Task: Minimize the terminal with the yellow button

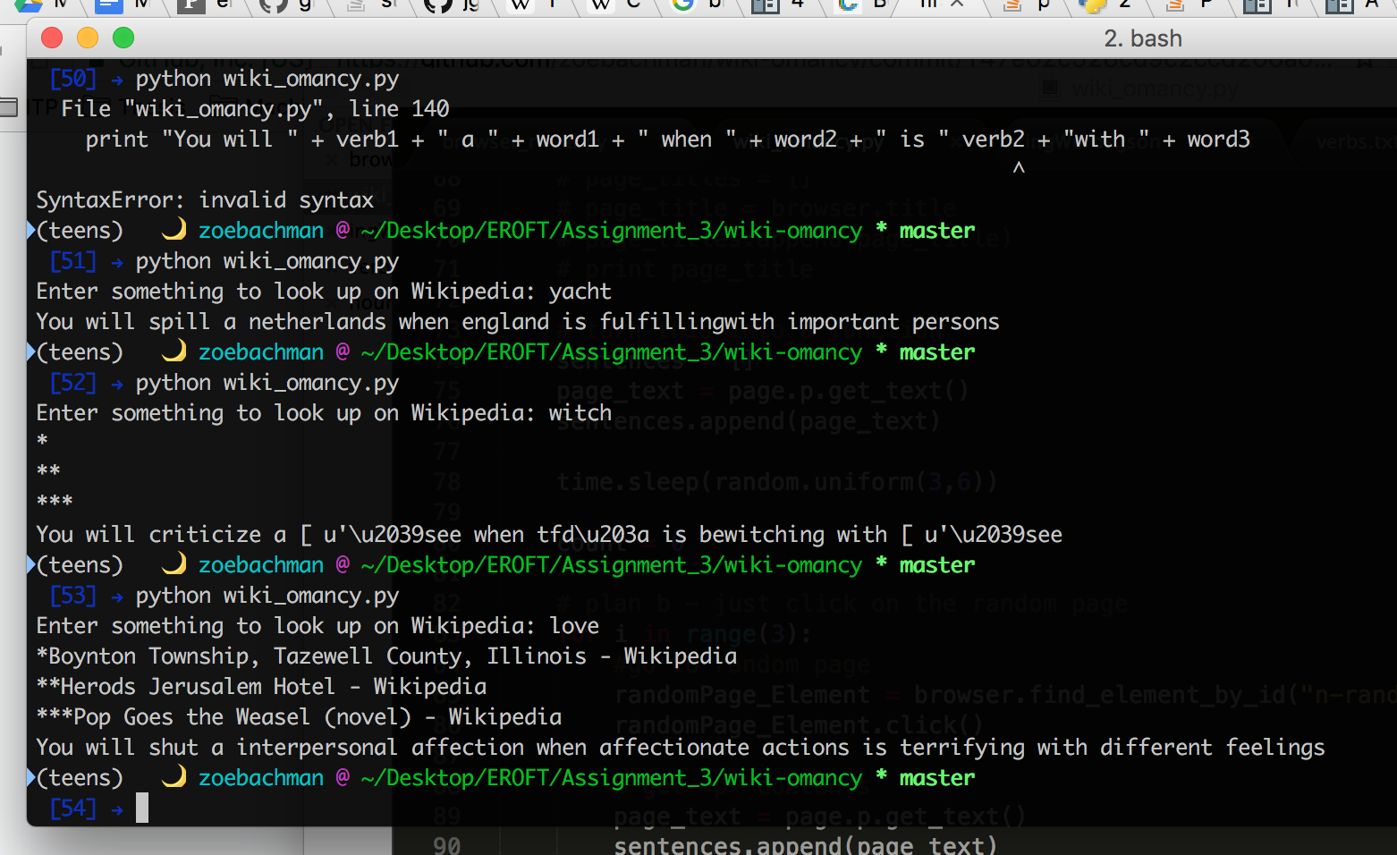Action: click(x=88, y=38)
